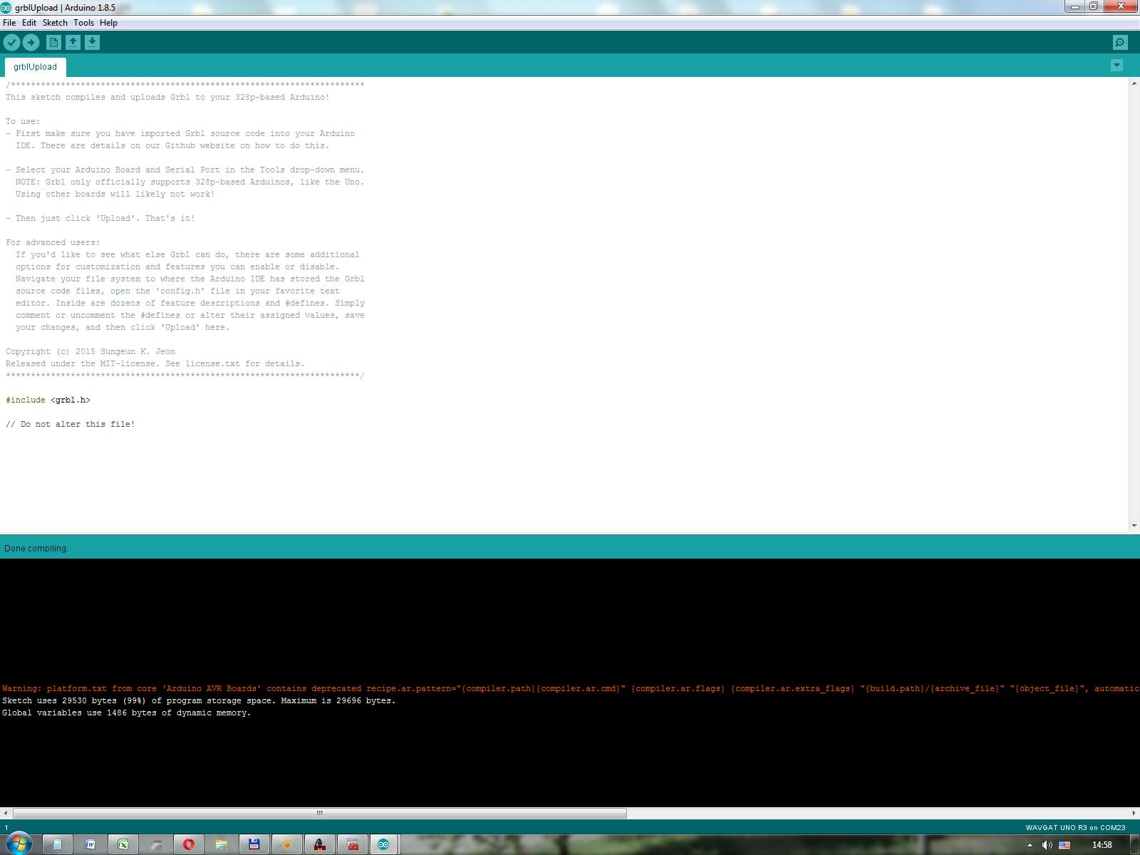Open the File menu
The width and height of the screenshot is (1140, 855).
(x=9, y=23)
